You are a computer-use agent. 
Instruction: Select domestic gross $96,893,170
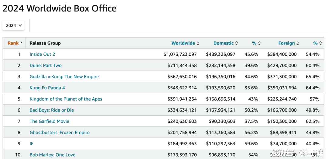222,155
